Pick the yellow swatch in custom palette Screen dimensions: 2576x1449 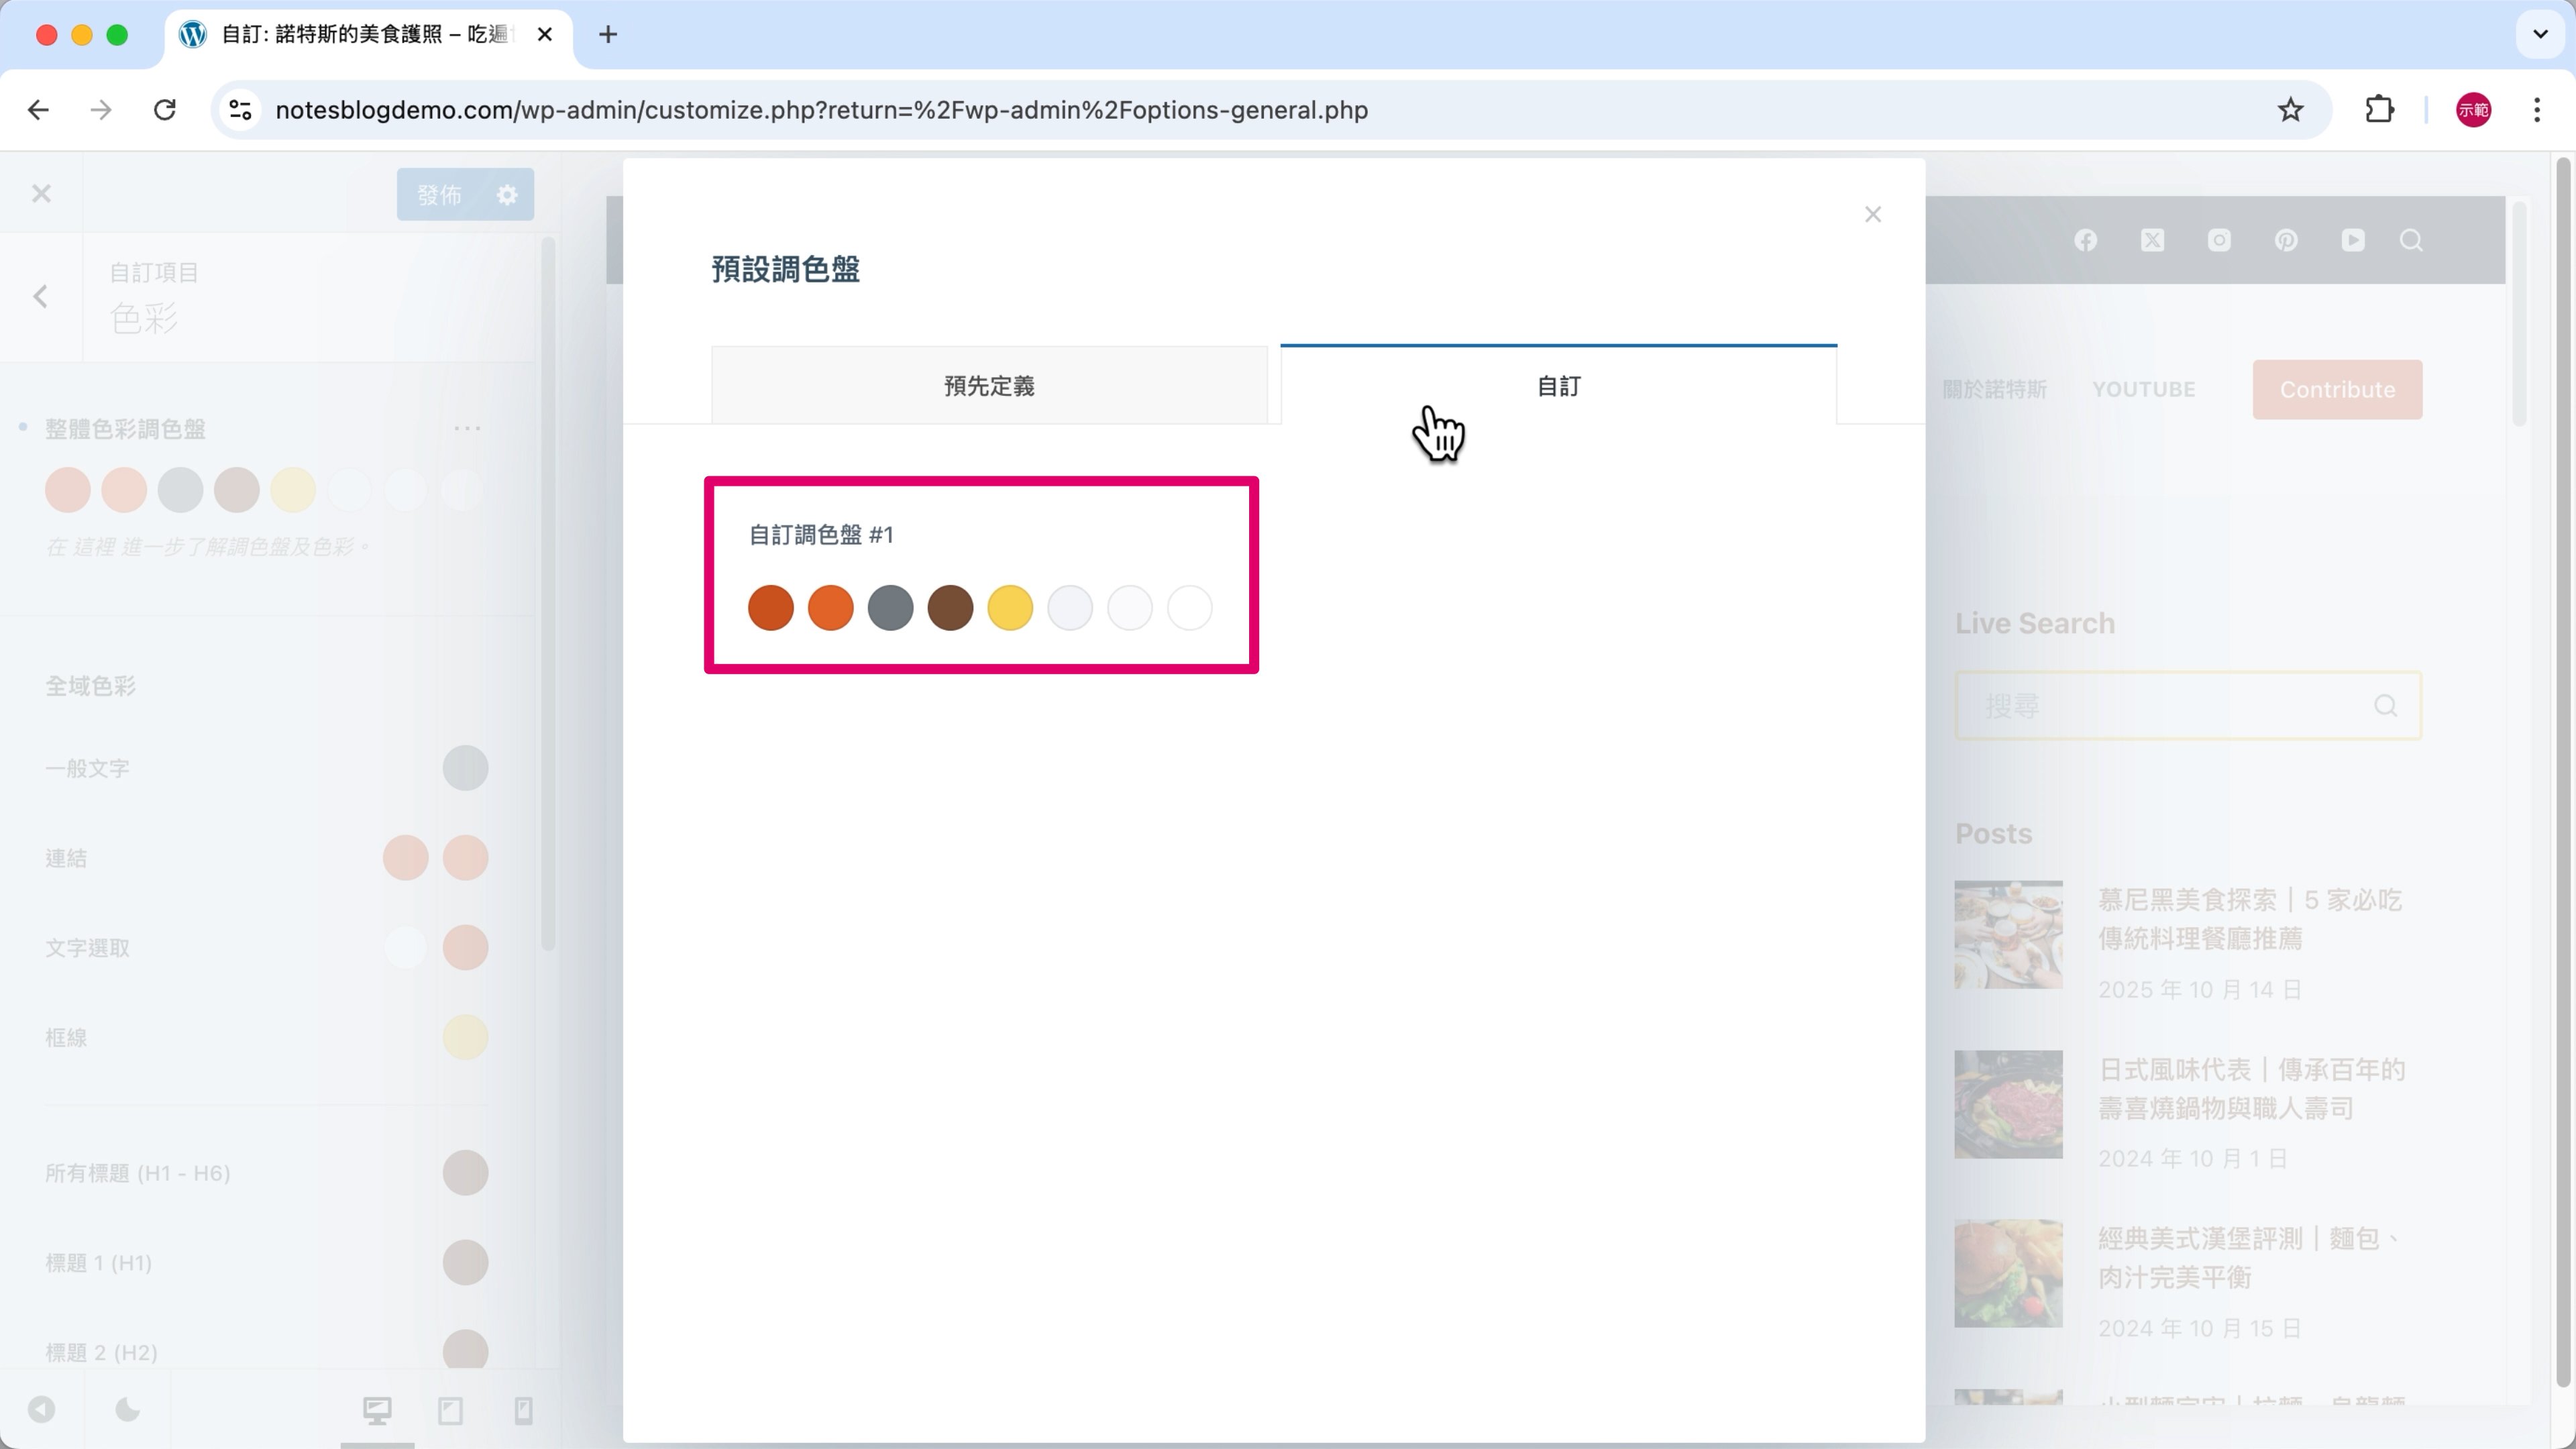pos(1009,608)
